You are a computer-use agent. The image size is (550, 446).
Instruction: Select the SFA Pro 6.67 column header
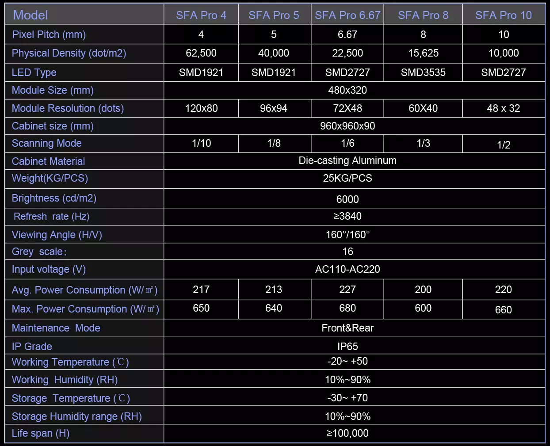348,15
